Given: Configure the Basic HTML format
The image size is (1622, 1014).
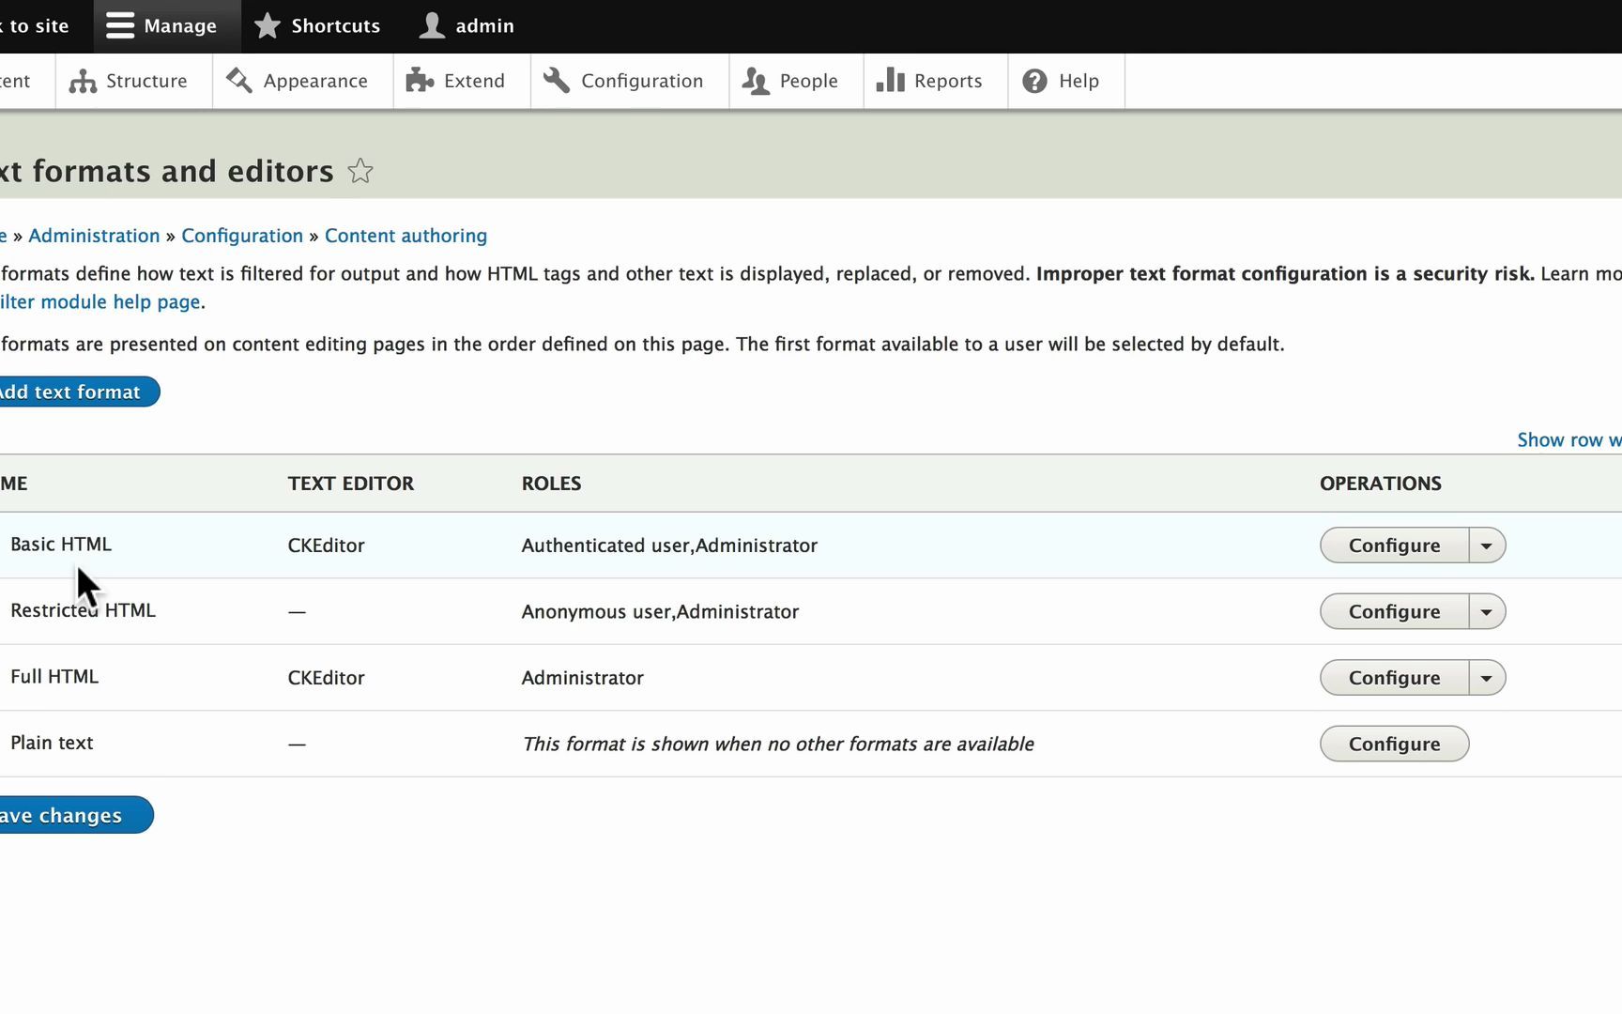Looking at the screenshot, I should click(x=1394, y=545).
